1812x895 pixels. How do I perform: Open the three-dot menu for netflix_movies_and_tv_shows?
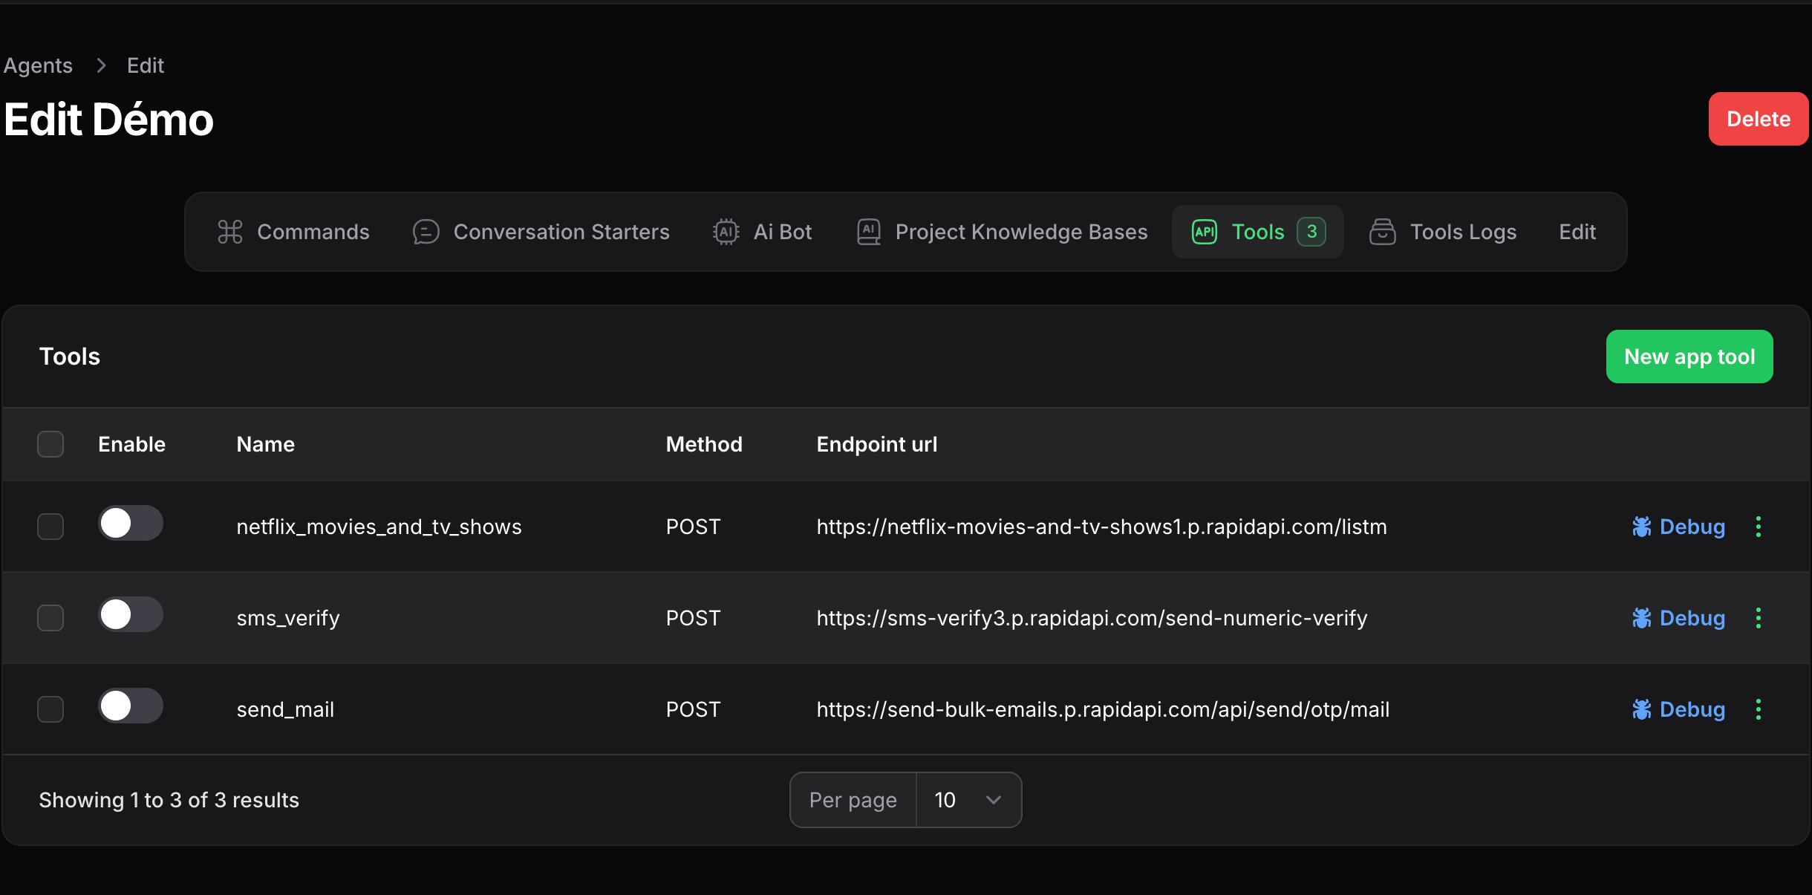1759,527
